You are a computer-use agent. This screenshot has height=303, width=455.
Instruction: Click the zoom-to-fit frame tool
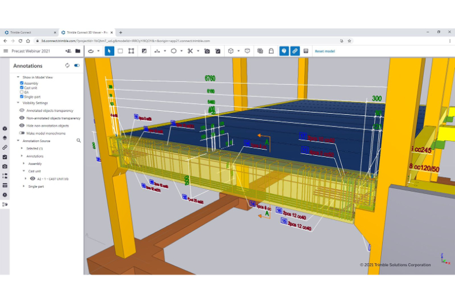(x=131, y=51)
